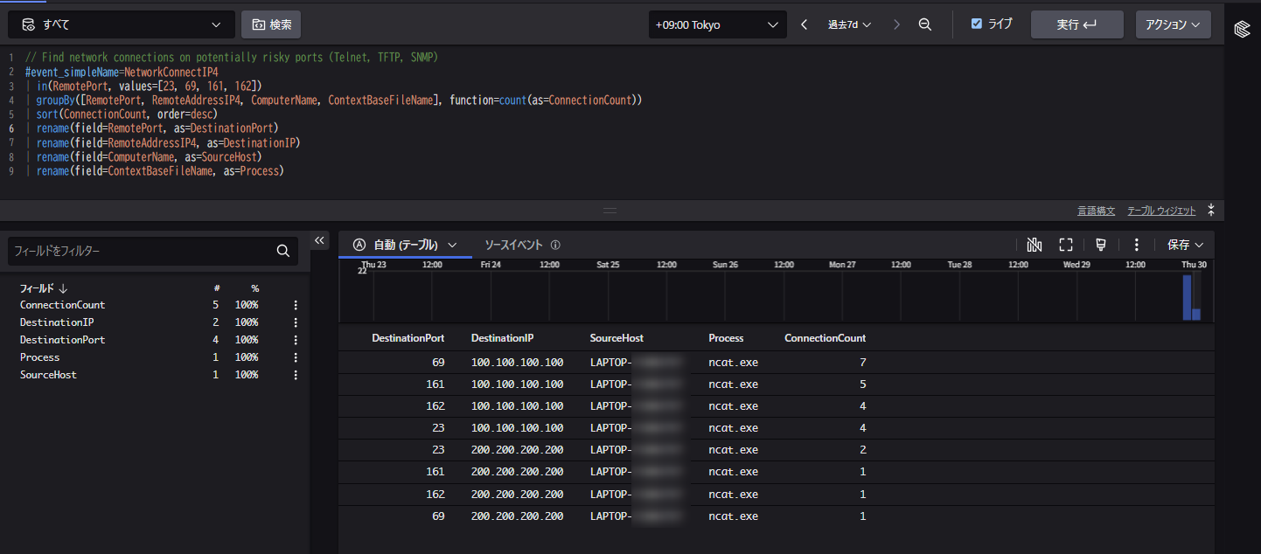Click query line 2 #event_simpleName=NetworkConnectIP4
Screen dimensions: 1261x554
[122, 72]
